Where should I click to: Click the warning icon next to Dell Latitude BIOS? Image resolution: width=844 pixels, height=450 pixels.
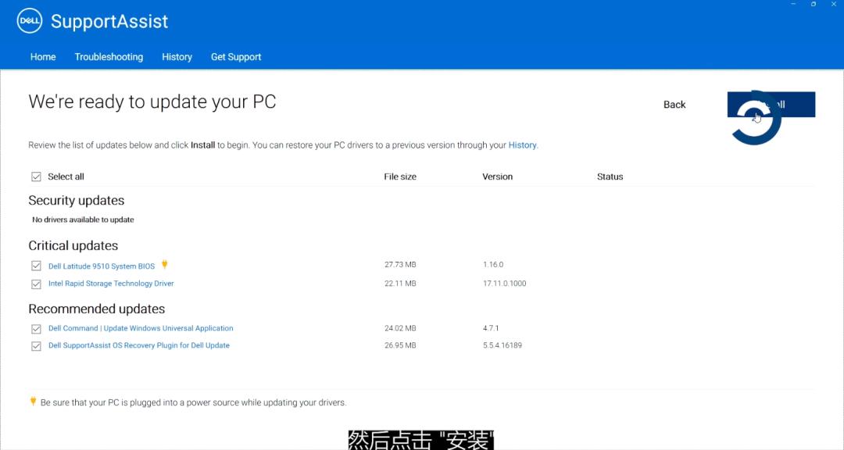pyautogui.click(x=164, y=265)
